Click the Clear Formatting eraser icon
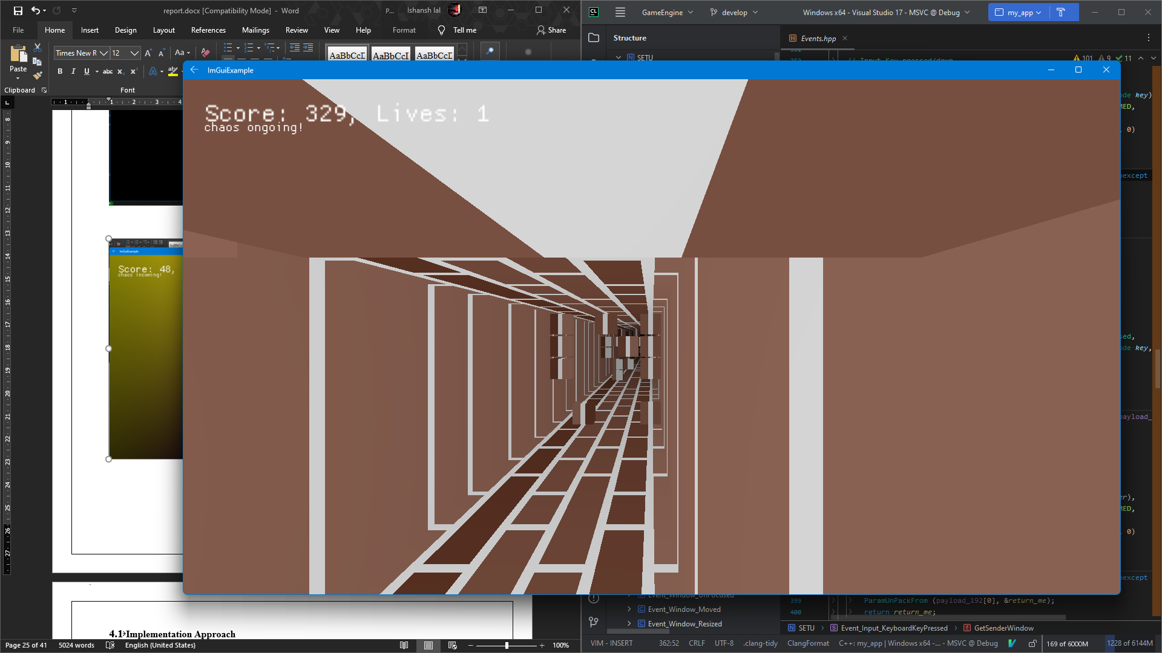 205,53
